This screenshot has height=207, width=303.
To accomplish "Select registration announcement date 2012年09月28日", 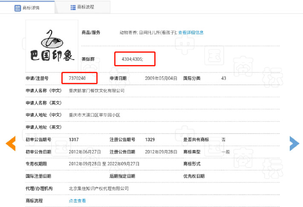I will (161, 152).
